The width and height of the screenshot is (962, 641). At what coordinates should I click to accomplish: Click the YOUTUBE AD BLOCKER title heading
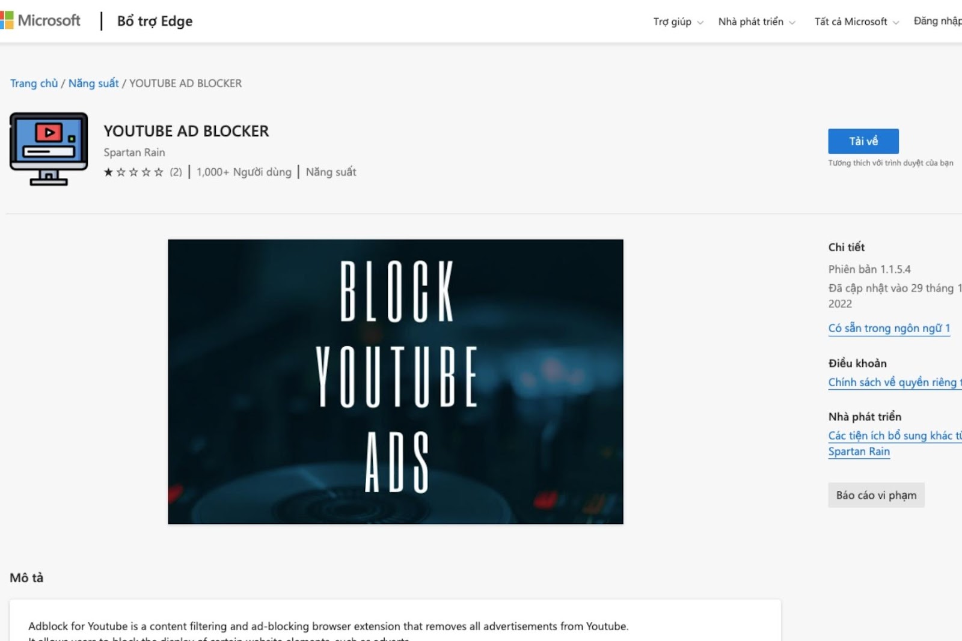pyautogui.click(x=186, y=131)
